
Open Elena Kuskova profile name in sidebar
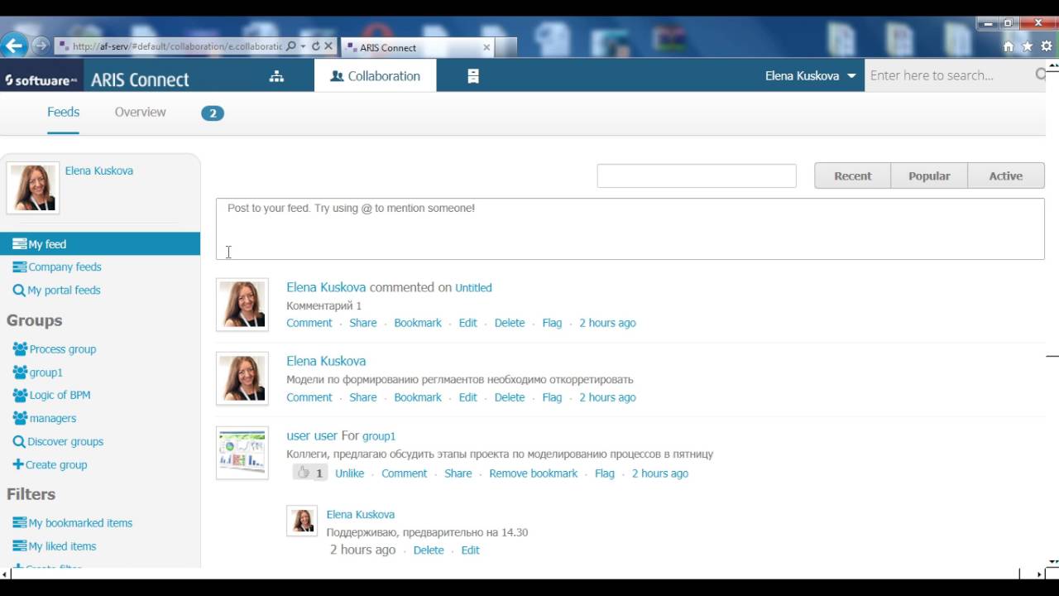point(99,171)
